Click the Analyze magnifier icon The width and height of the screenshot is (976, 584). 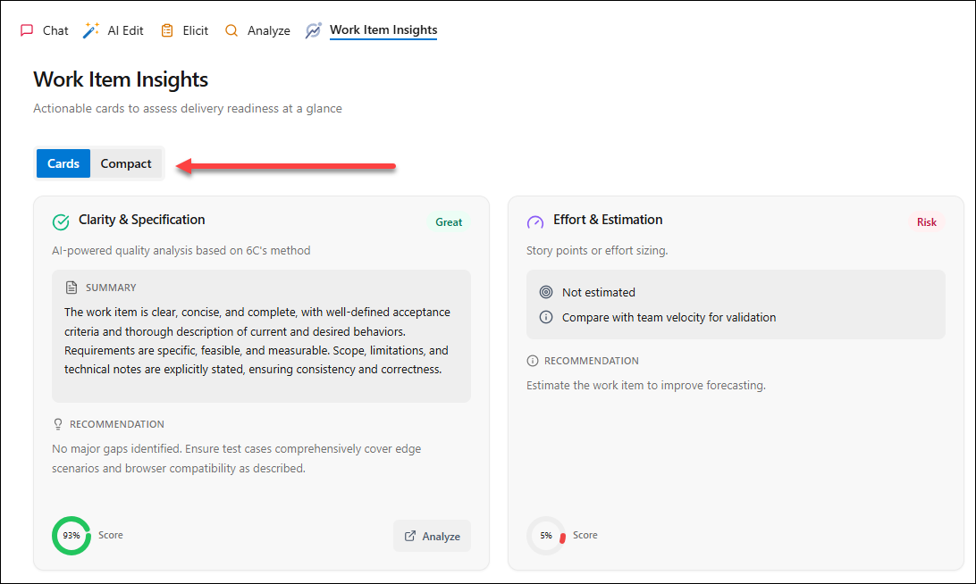pos(231,30)
